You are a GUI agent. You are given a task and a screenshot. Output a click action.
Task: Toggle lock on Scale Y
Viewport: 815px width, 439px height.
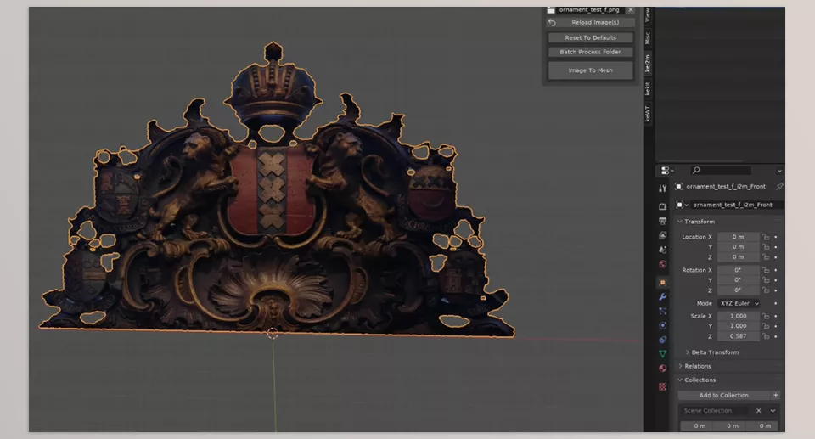(x=766, y=325)
